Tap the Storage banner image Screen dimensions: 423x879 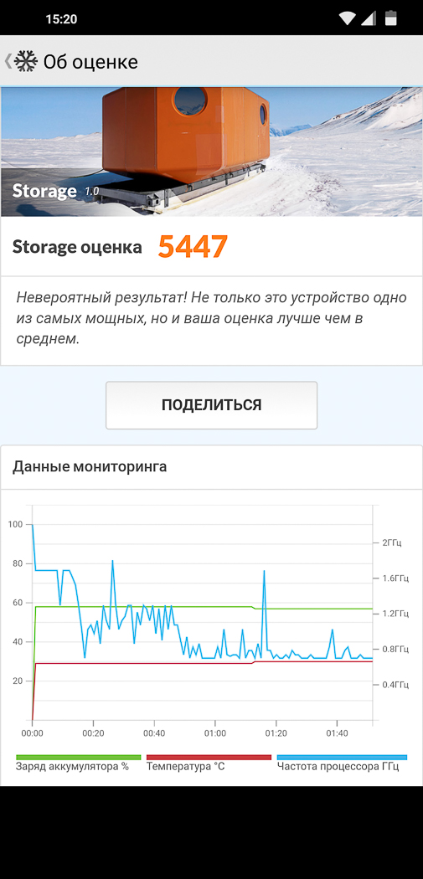click(x=211, y=152)
